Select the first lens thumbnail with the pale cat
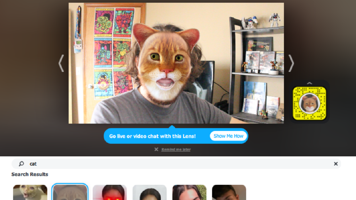The width and height of the screenshot is (356, 200). (x=30, y=192)
